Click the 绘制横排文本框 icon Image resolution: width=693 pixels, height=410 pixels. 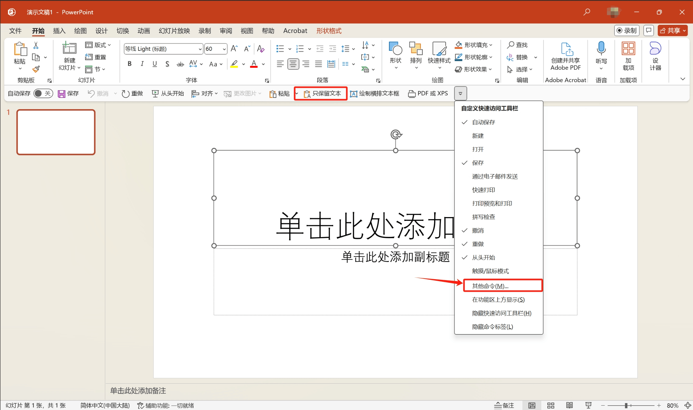[x=374, y=93]
